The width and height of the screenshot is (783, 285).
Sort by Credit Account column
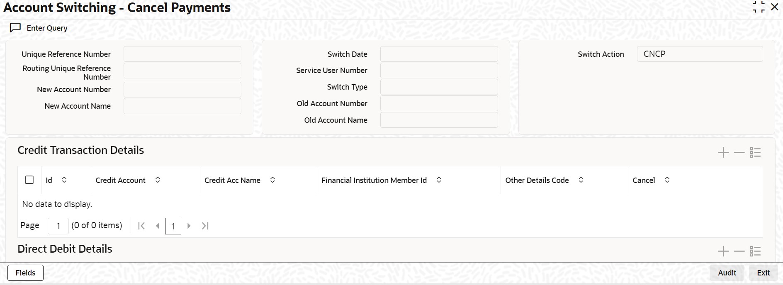tap(158, 180)
